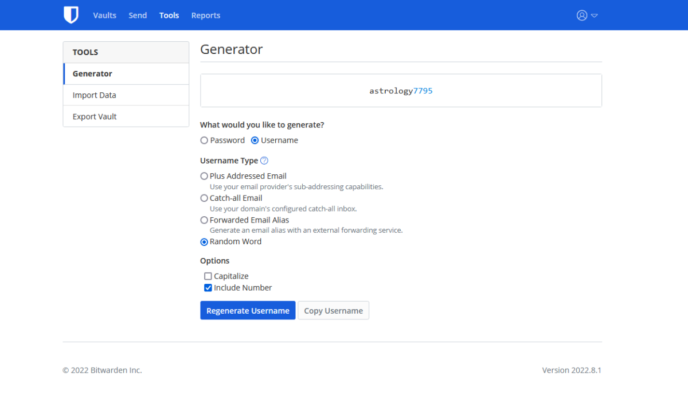688x406 pixels.
Task: Click the 2022 Bitwarden Inc. copyright text
Action: [102, 370]
